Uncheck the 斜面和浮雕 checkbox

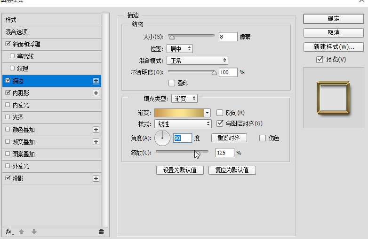8,44
